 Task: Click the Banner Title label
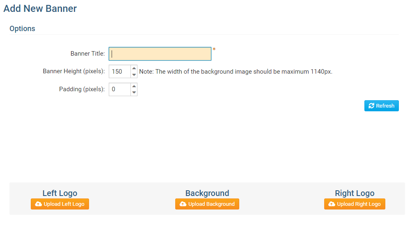click(87, 54)
